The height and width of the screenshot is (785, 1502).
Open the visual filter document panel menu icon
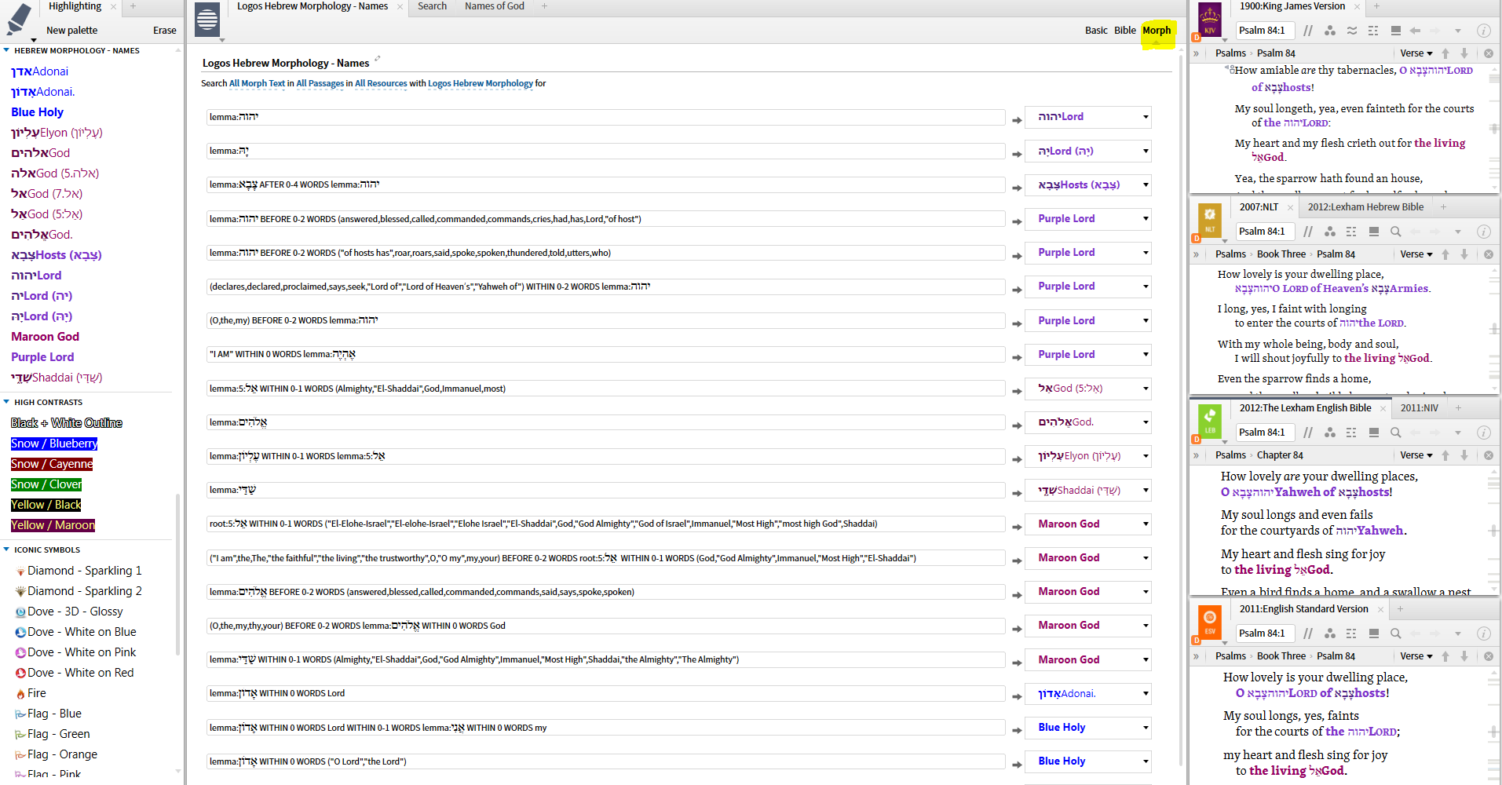click(208, 19)
